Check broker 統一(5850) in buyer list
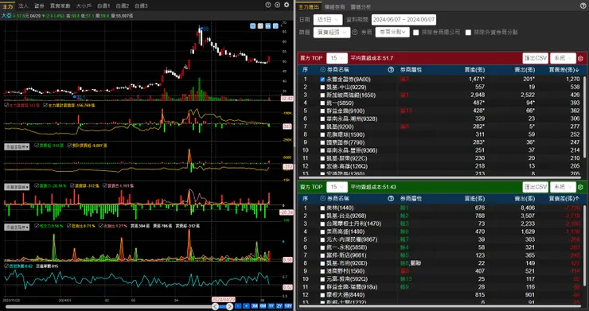 click(322, 103)
